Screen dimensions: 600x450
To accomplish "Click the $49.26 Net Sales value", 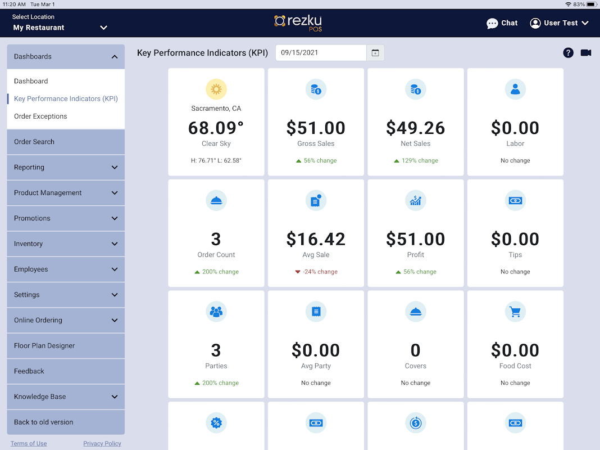I will coord(416,128).
